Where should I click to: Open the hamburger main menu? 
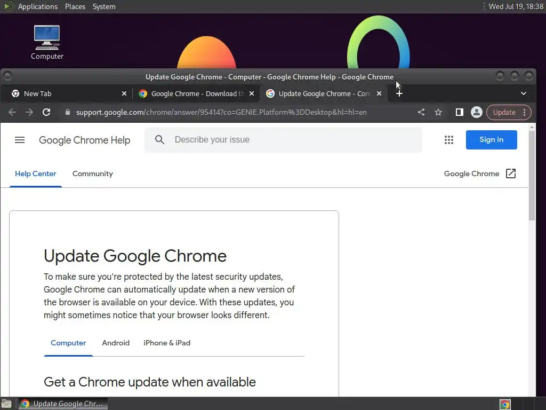[20, 140]
